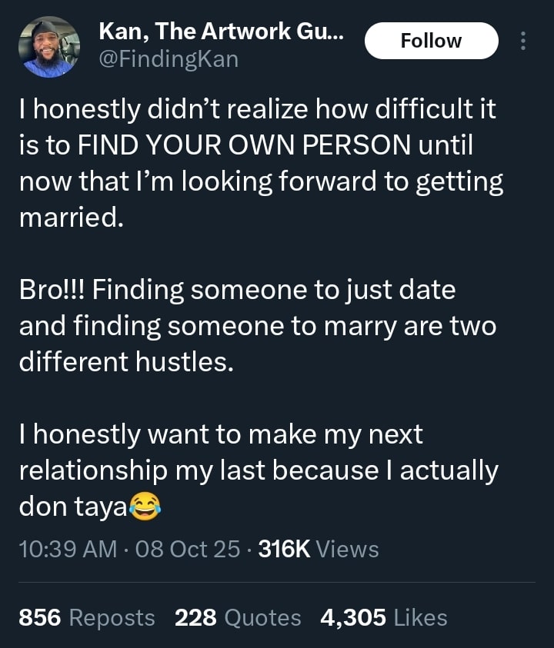This screenshot has width=554, height=648.
Task: Click the laughing tears emoji
Action: click(145, 507)
